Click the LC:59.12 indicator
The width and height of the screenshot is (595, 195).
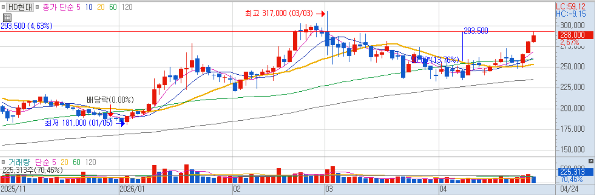click(x=571, y=6)
